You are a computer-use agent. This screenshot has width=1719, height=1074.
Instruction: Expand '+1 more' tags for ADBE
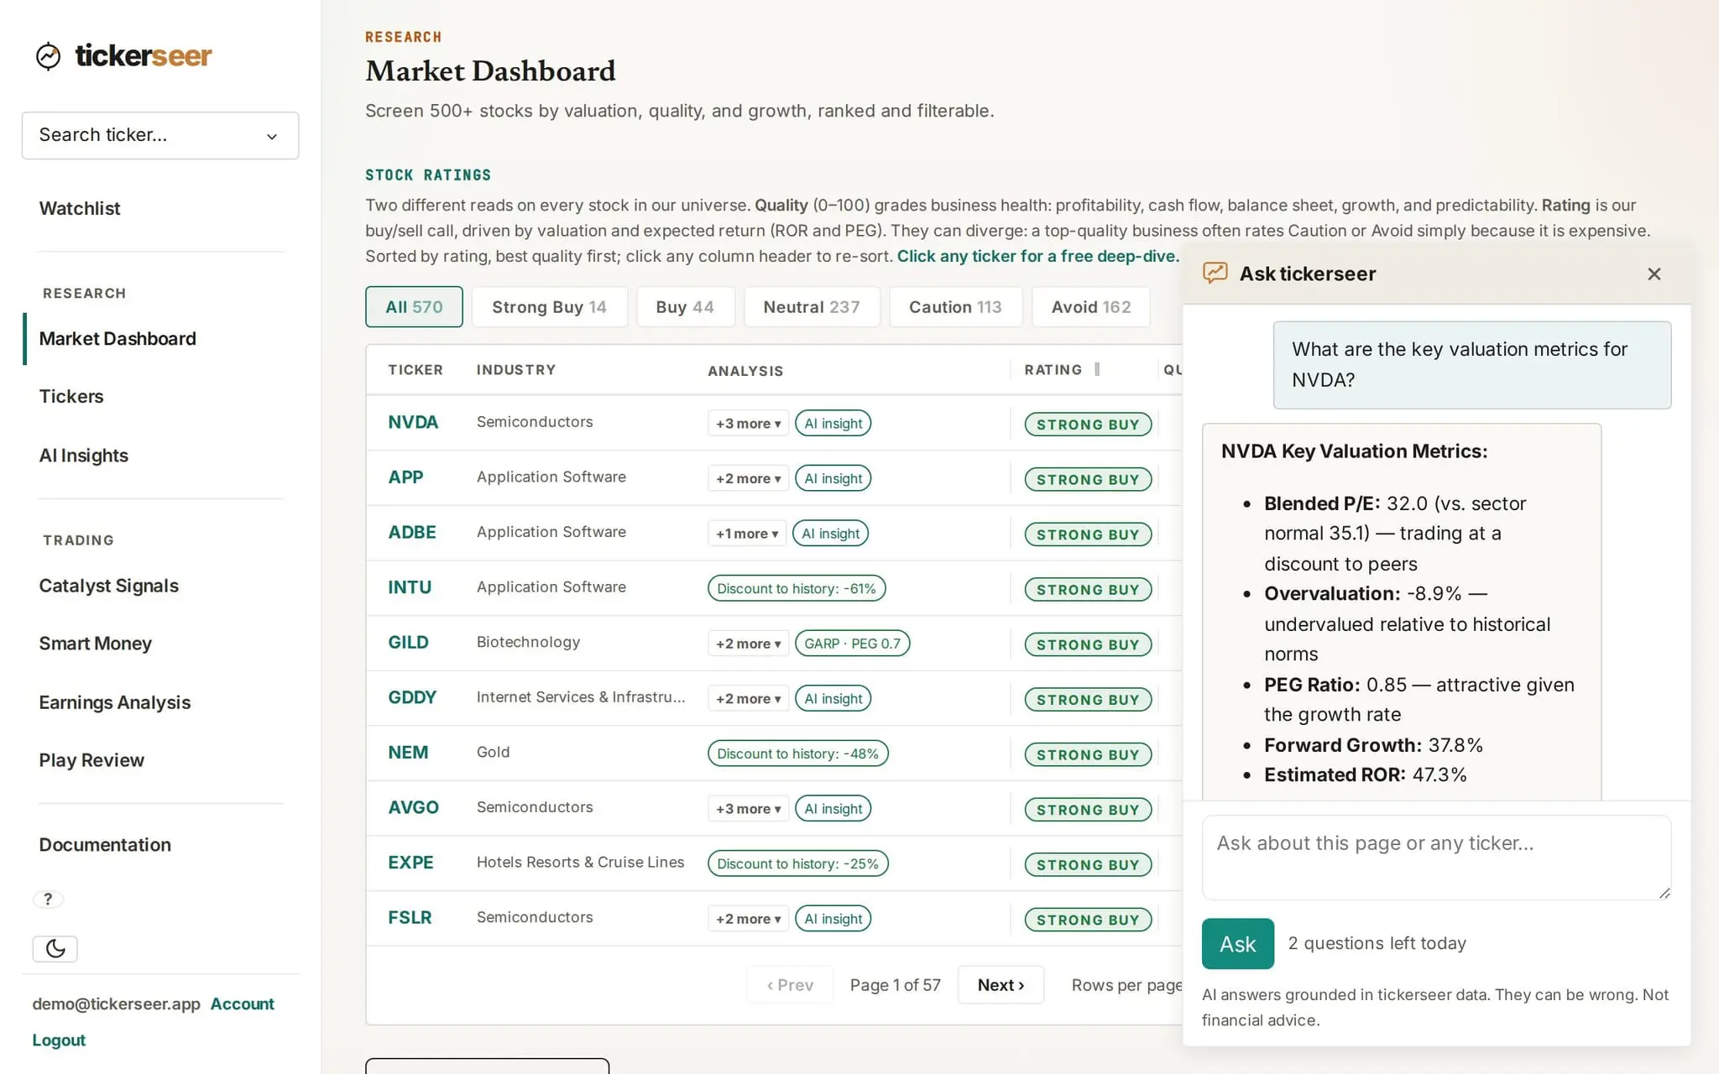click(x=747, y=534)
